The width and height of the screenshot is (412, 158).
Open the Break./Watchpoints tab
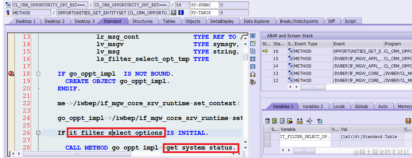[x=299, y=21]
